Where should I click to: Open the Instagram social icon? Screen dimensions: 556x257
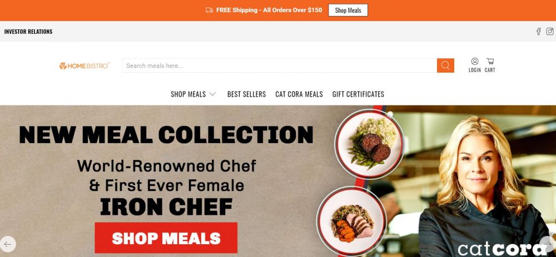pos(550,32)
